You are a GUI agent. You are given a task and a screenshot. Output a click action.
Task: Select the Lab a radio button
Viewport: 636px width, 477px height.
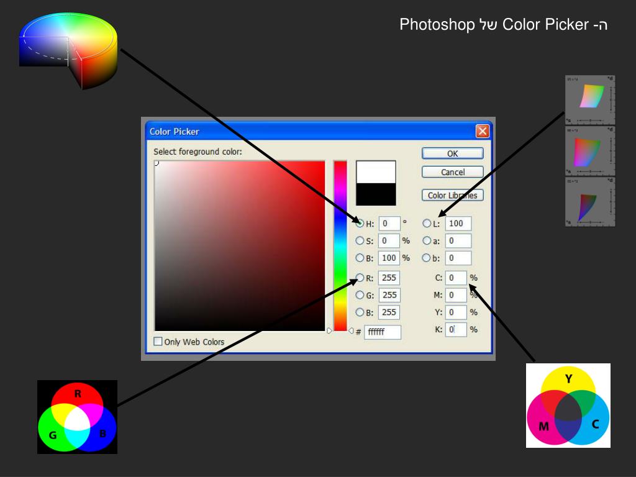(426, 240)
